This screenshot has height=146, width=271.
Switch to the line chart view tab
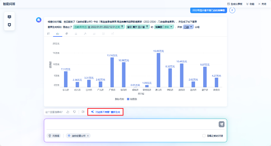pos(85,34)
